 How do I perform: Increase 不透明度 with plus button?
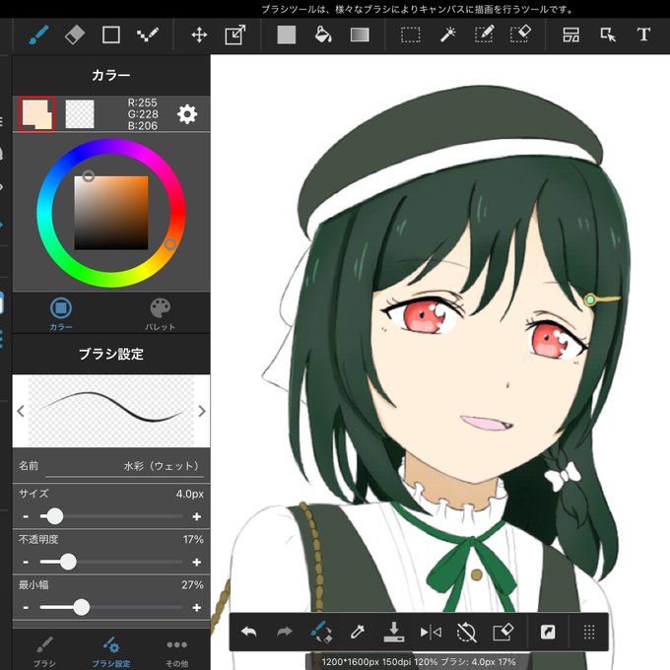[196, 562]
